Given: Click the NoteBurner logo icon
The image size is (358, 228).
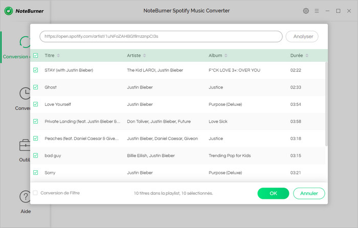Looking at the screenshot, I should (9, 11).
